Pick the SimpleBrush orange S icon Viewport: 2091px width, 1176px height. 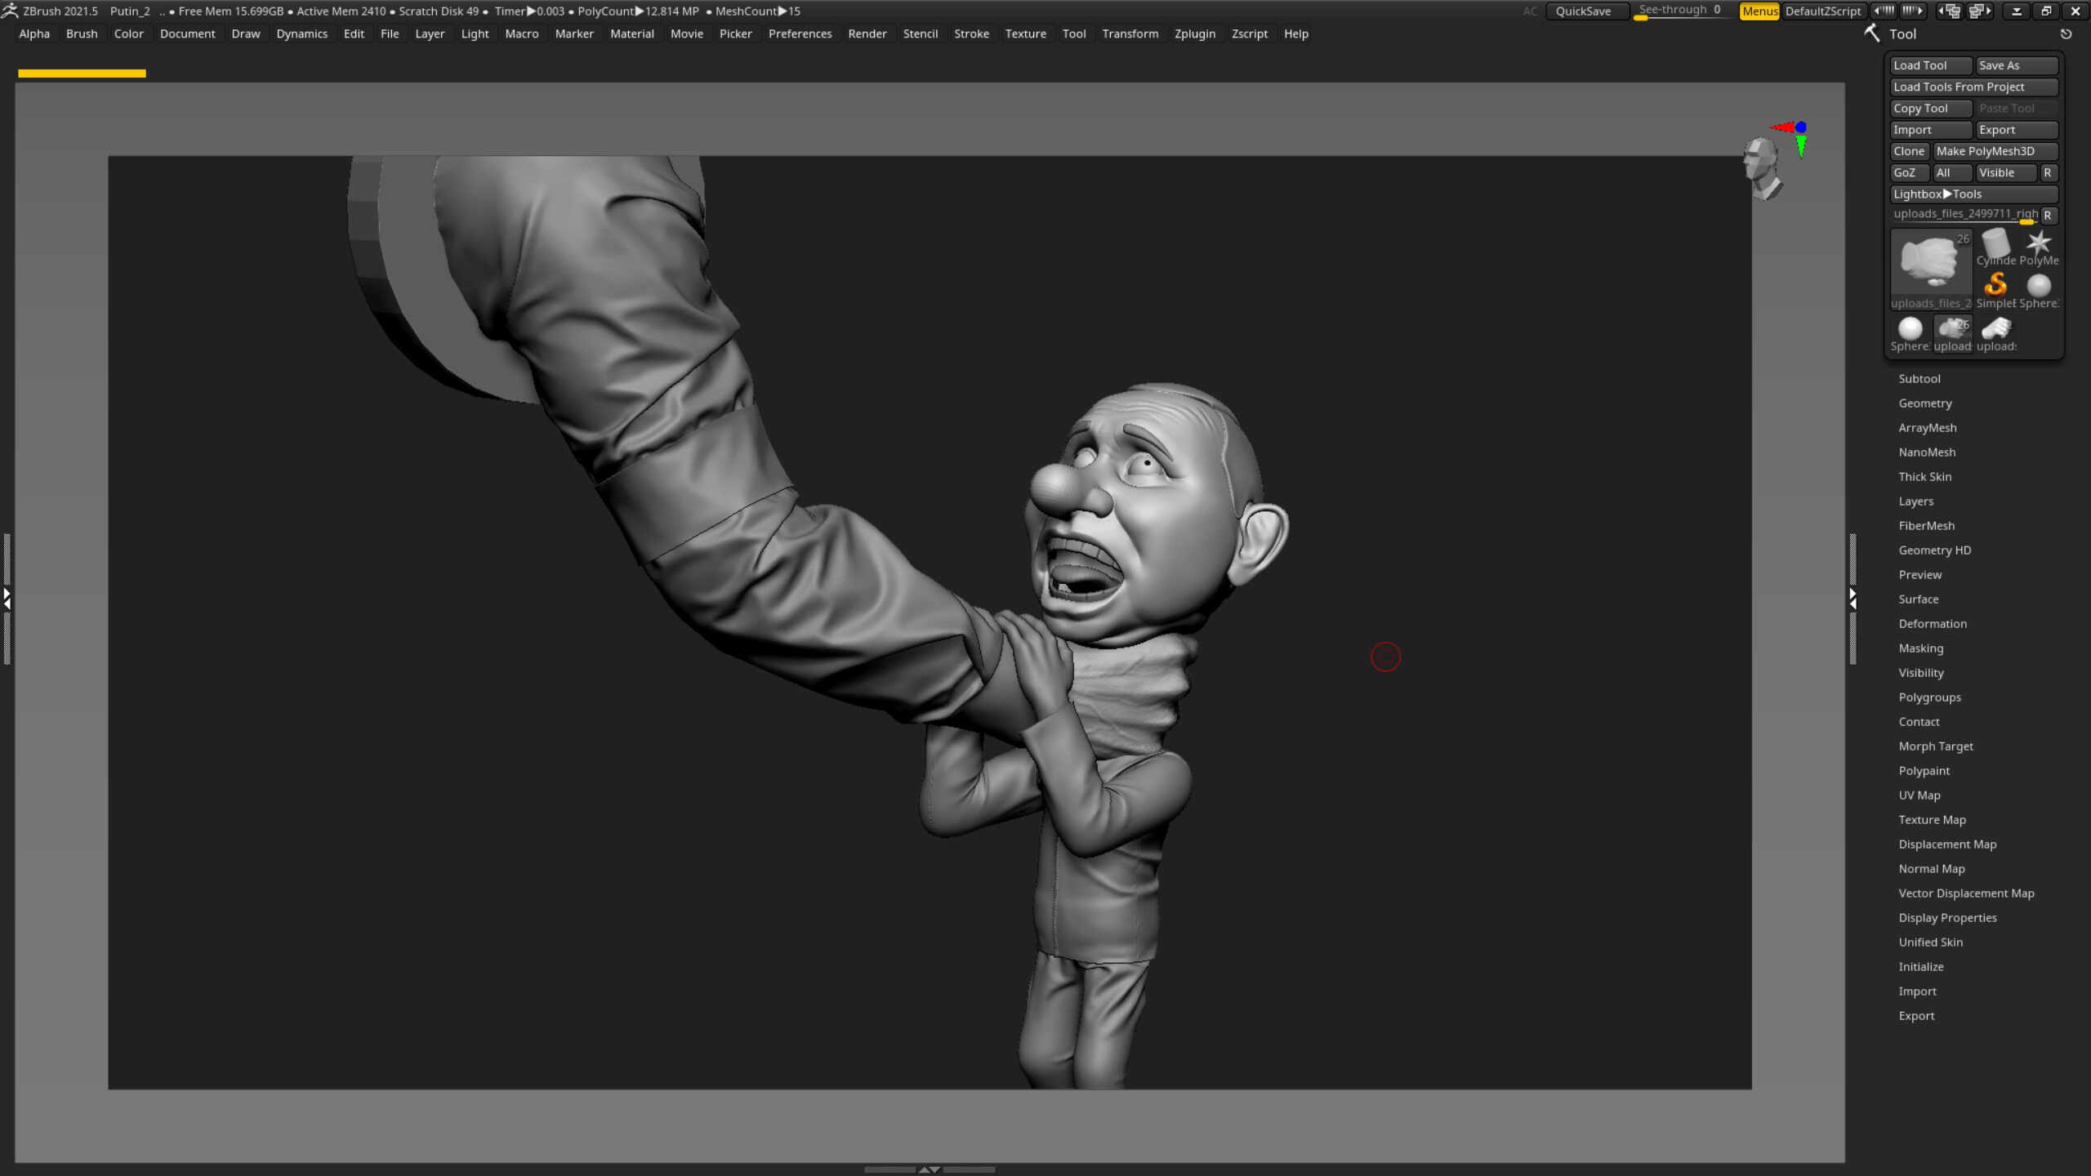pos(1995,285)
